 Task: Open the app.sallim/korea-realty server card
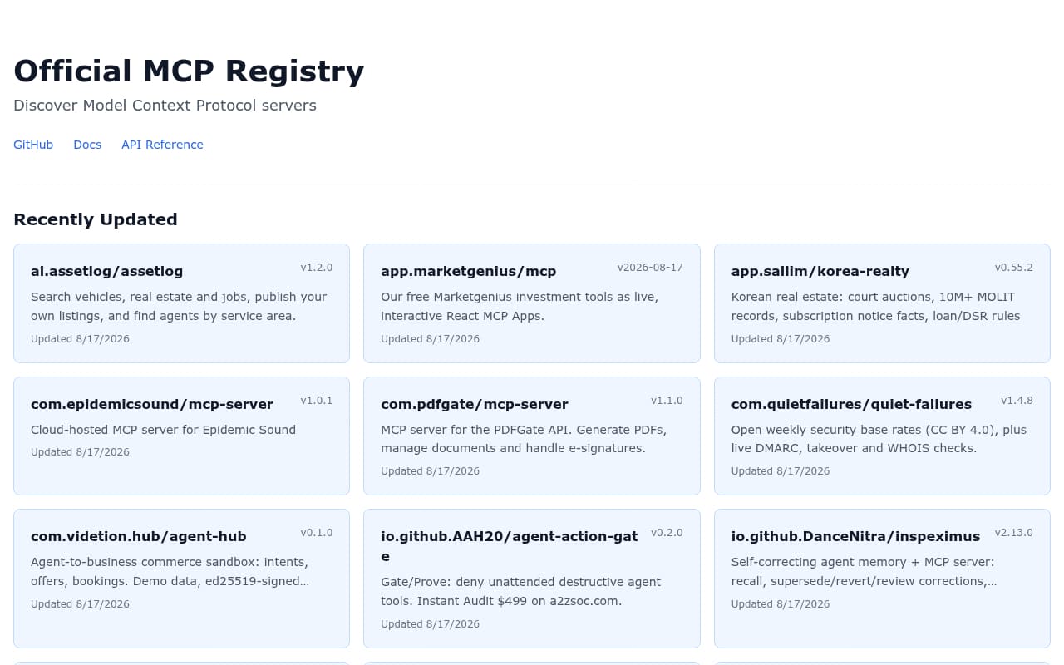point(882,303)
